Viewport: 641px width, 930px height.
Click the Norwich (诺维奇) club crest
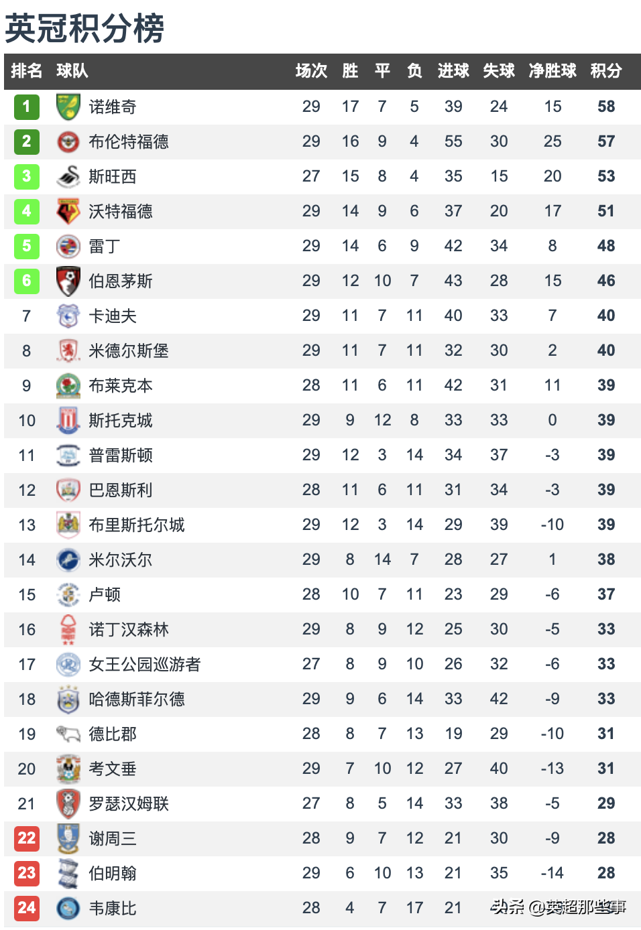(68, 107)
